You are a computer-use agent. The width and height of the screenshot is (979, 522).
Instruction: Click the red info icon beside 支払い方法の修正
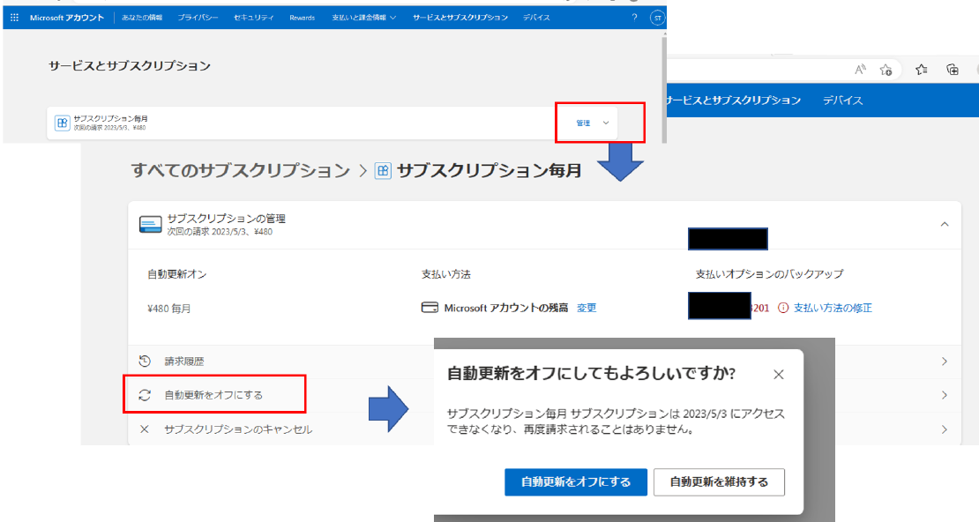pos(783,308)
